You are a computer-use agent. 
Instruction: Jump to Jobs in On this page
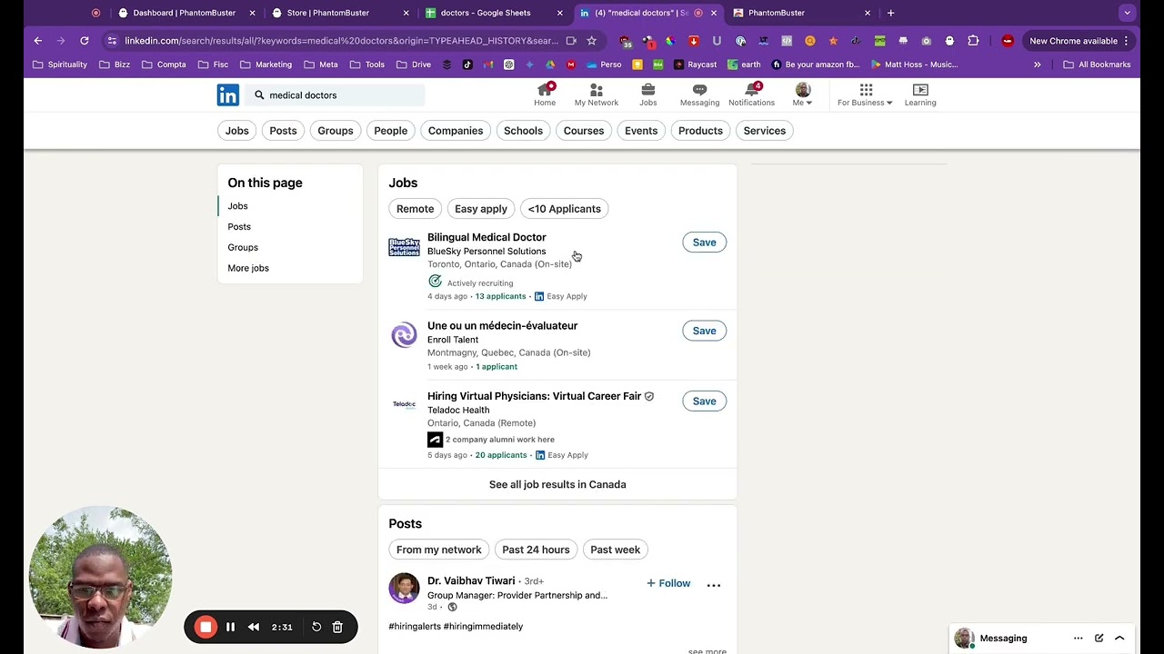tap(237, 206)
